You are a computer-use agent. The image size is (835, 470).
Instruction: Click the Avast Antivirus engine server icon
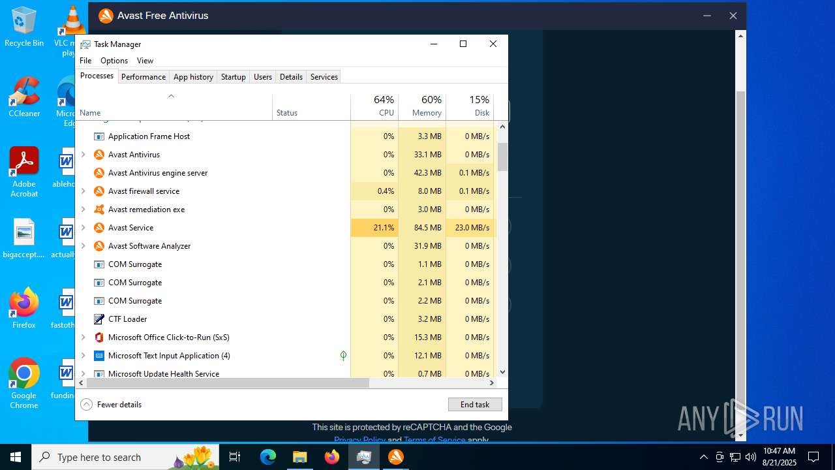99,173
